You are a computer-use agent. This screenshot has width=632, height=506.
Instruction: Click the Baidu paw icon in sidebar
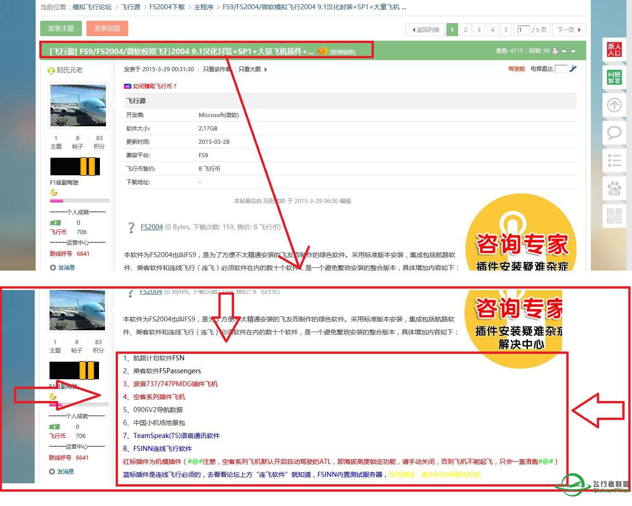tap(614, 188)
